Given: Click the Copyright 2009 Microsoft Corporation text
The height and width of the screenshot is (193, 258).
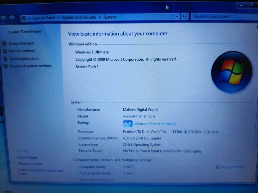Looking at the screenshot, I should (x=126, y=59).
